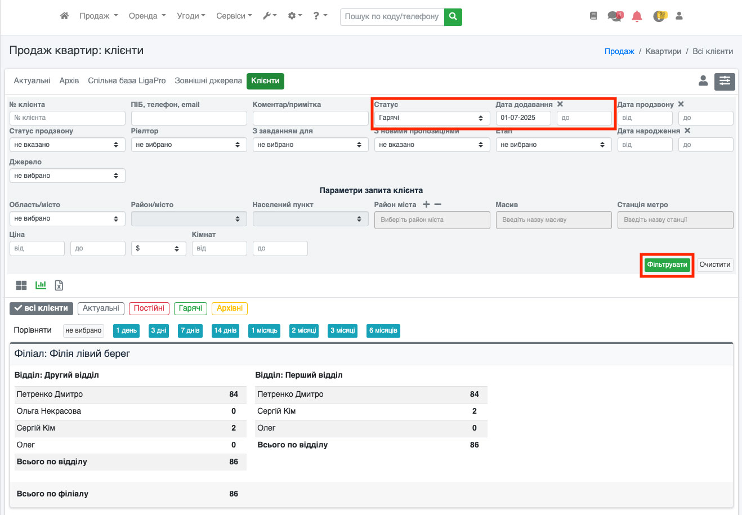
Task: Open chat messages icon with badge
Action: point(614,16)
